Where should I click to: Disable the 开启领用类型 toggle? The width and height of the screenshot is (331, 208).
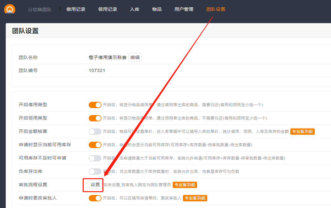(95, 118)
